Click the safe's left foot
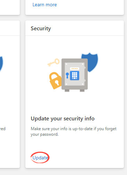 (x=67, y=90)
